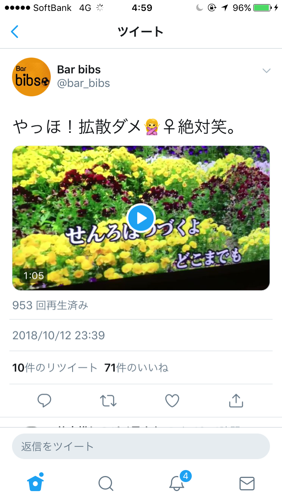Retweet using the retweet arrows icon
This screenshot has width=282, height=502.
point(109,401)
